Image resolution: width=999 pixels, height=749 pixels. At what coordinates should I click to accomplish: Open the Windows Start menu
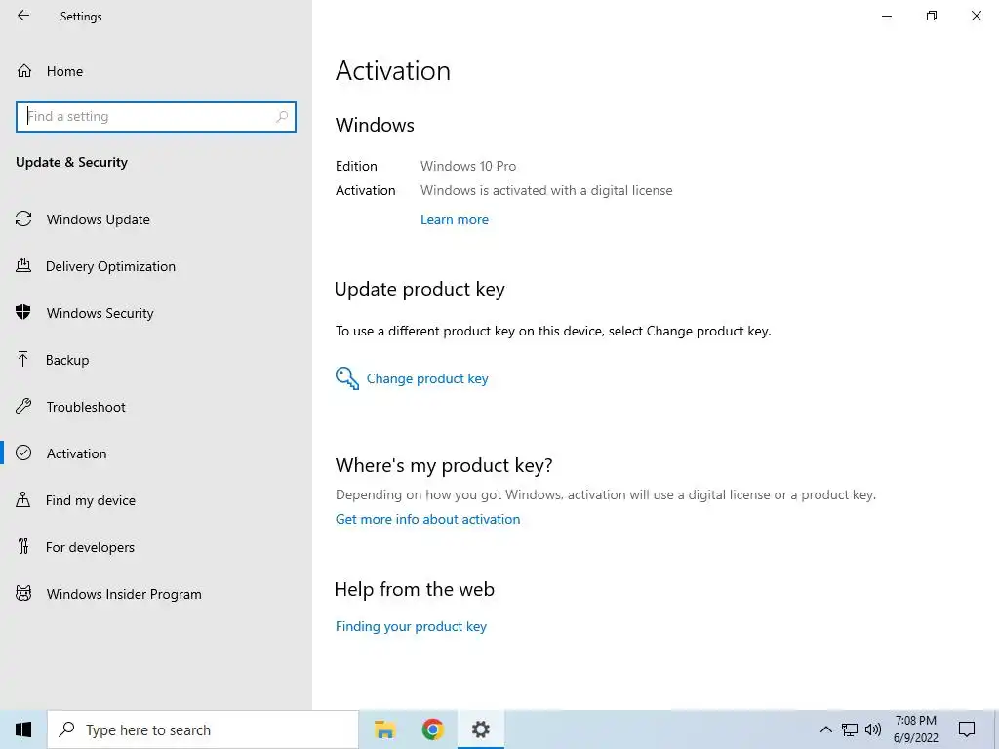(23, 729)
